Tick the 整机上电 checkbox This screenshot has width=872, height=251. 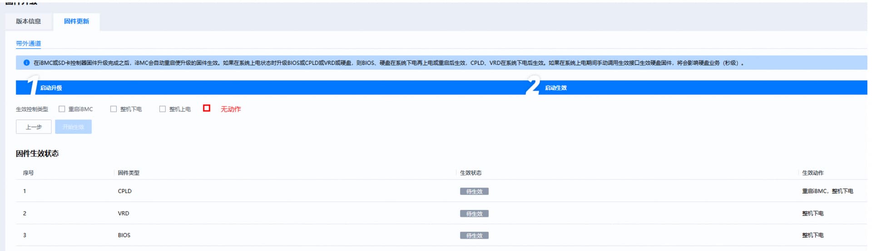[x=163, y=109]
